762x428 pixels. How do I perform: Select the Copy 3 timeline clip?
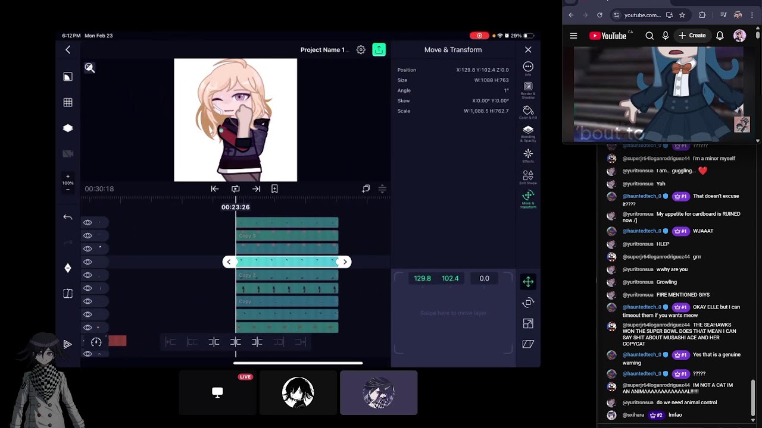point(287,236)
